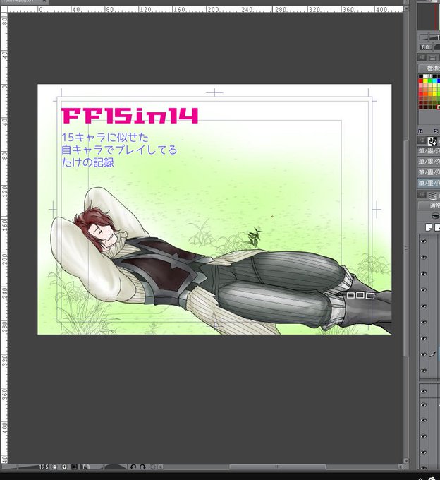
Task: Open the 通常 blend mode dropdown
Action: [x=429, y=205]
